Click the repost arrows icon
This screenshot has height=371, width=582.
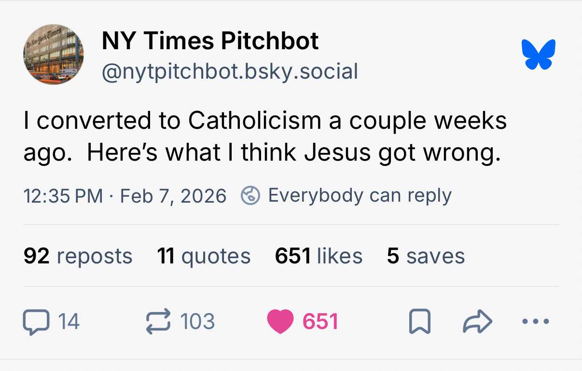(158, 322)
